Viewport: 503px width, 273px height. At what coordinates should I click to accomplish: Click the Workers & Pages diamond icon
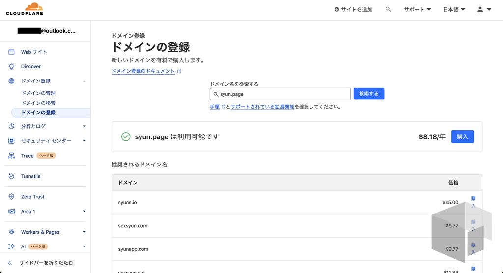point(12,232)
